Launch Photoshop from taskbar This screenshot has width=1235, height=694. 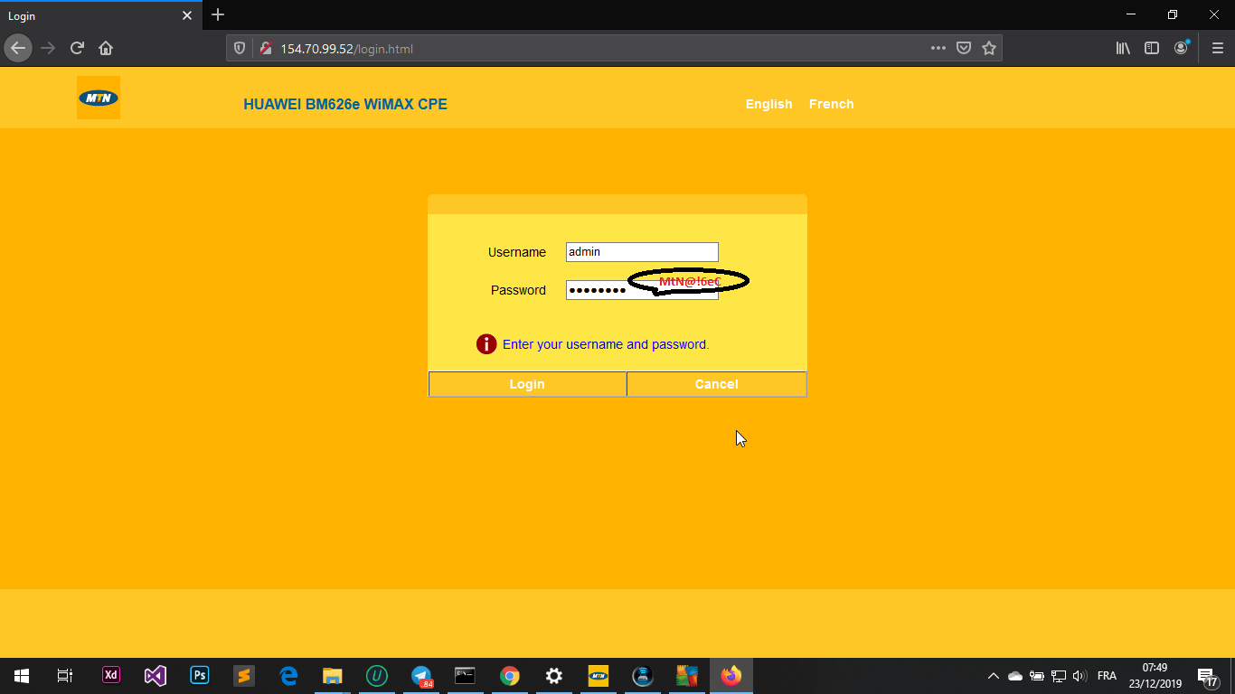200,676
